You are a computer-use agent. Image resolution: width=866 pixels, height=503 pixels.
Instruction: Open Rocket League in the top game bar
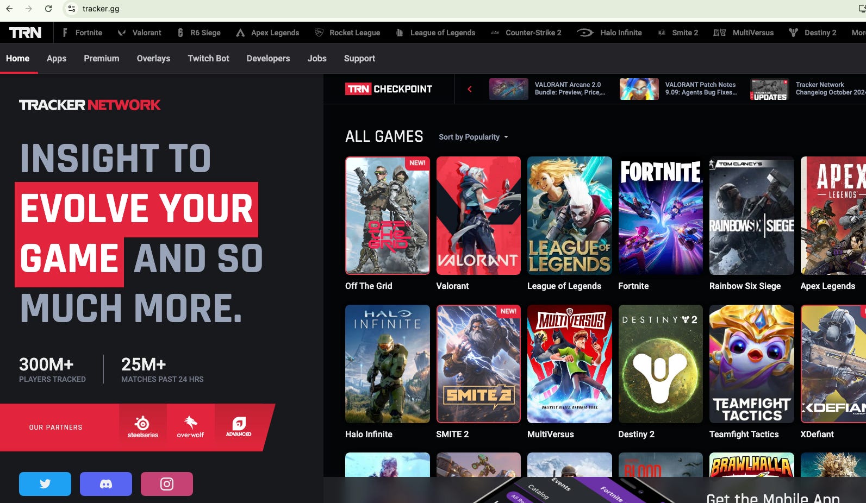click(x=347, y=33)
